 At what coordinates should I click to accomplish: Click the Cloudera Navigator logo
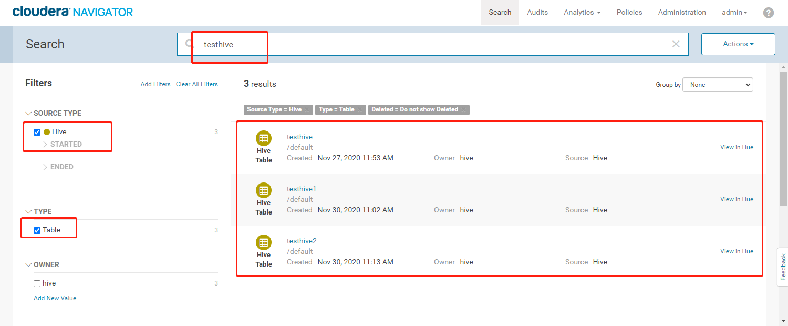pyautogui.click(x=72, y=12)
